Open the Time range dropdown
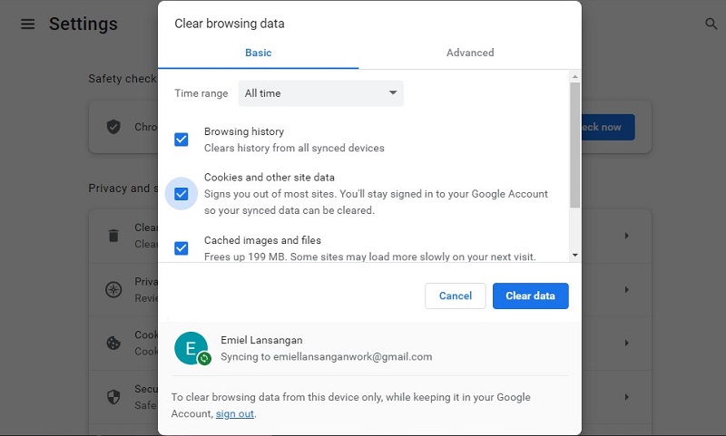 coord(321,93)
